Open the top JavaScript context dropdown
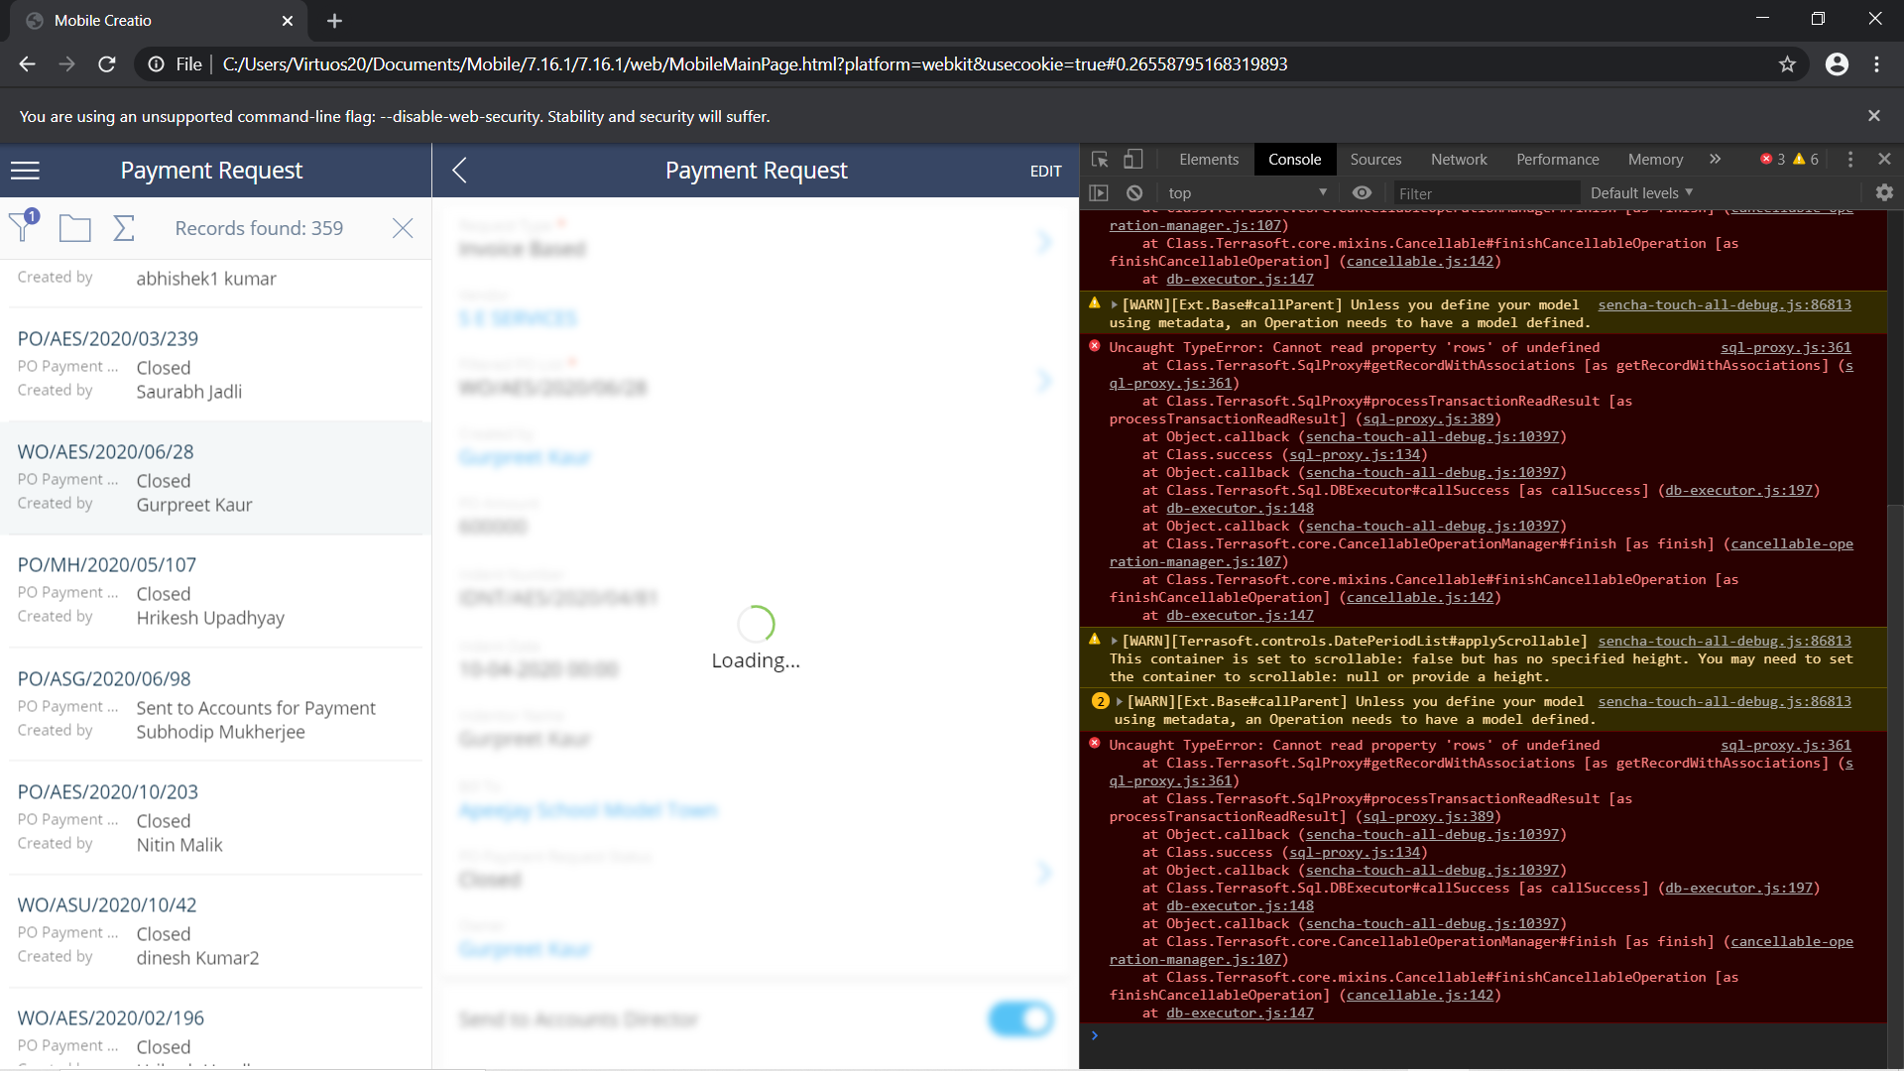 [x=1247, y=193]
